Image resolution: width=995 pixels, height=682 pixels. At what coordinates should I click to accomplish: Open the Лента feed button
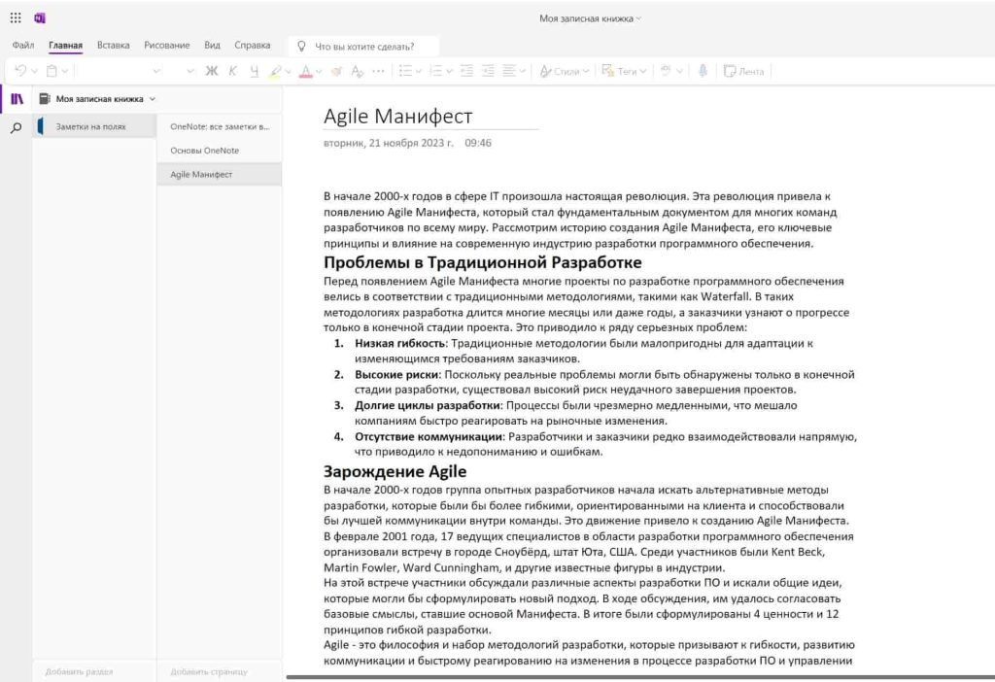(x=743, y=71)
